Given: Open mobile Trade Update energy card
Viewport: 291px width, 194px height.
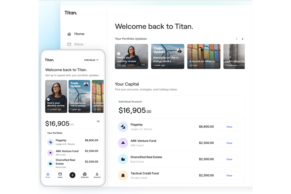Looking at the screenshot, I should [79, 96].
